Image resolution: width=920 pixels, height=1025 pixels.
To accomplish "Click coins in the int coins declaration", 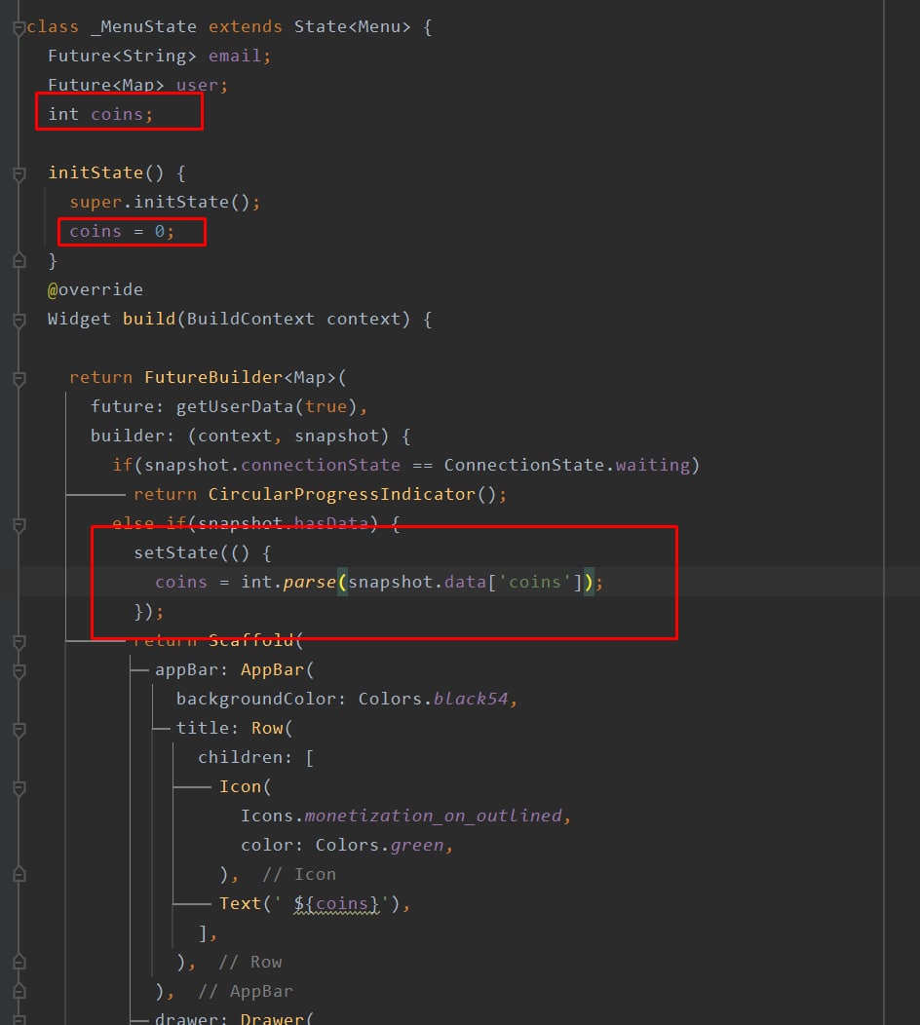I will coord(116,114).
